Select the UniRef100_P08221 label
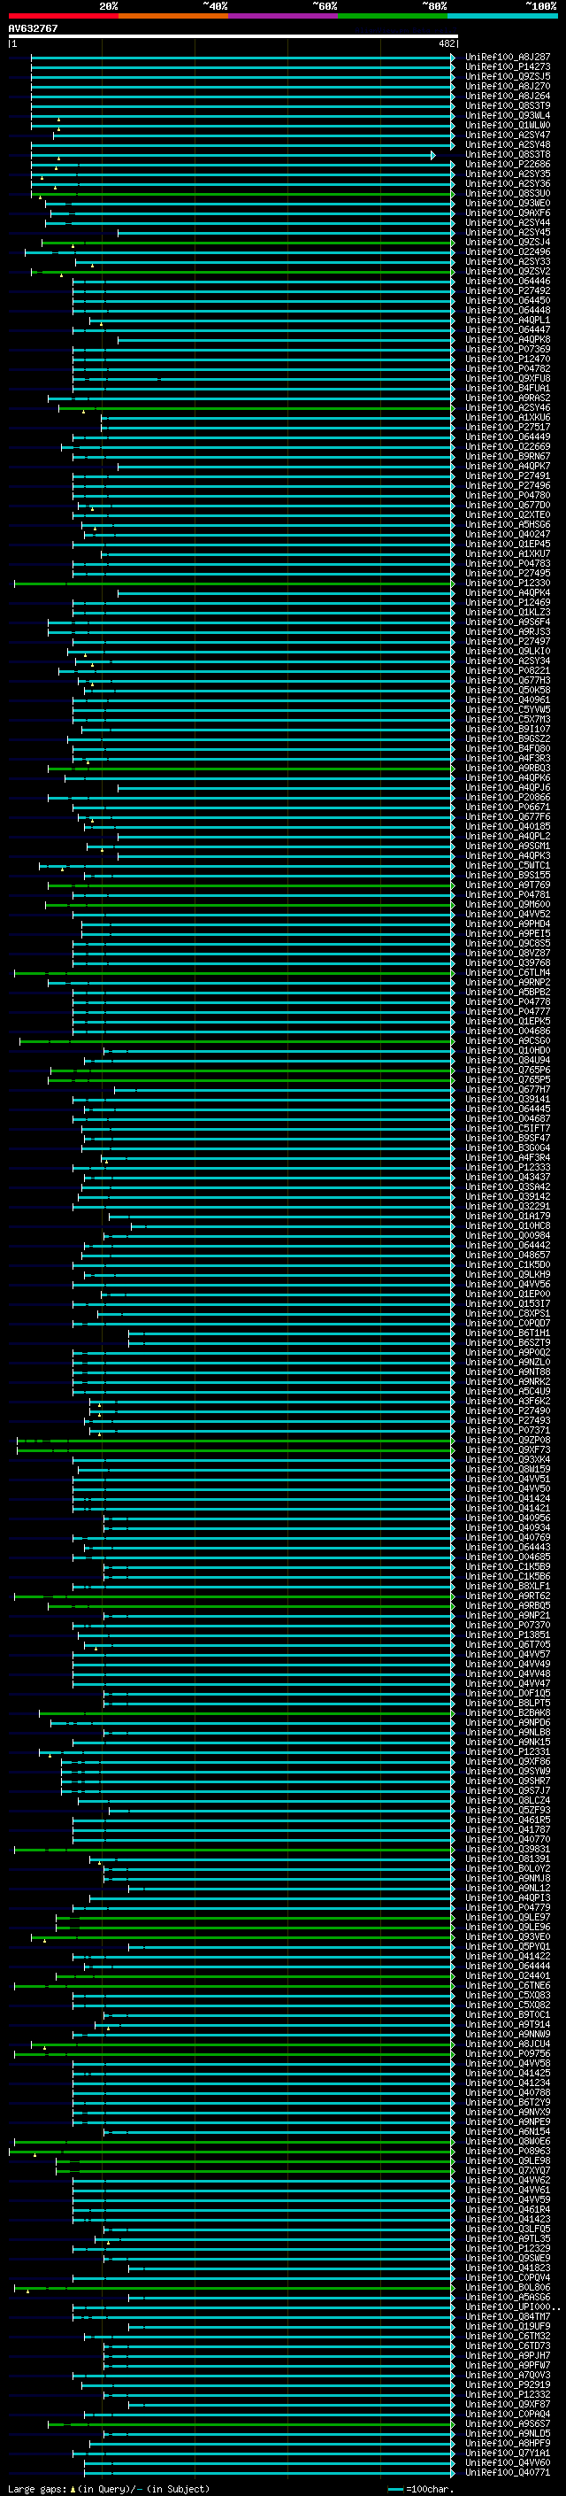Viewport: 566px width, 2496px height. pyautogui.click(x=508, y=670)
